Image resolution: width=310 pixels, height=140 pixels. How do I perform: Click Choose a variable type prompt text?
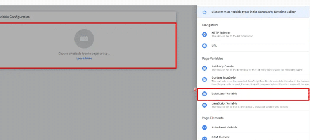coord(84,54)
